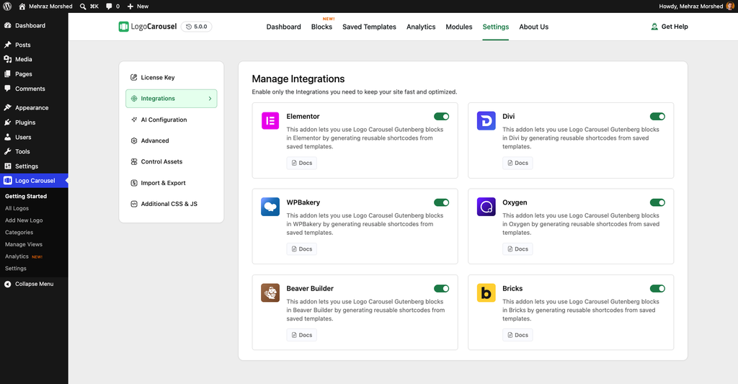Open the Modules tab

pyautogui.click(x=459, y=27)
